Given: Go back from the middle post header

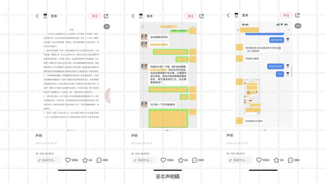Looking at the screenshot, I should click(133, 16).
